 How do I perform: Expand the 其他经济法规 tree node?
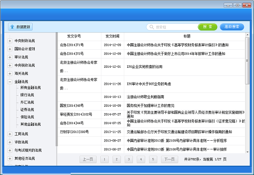[10, 158]
